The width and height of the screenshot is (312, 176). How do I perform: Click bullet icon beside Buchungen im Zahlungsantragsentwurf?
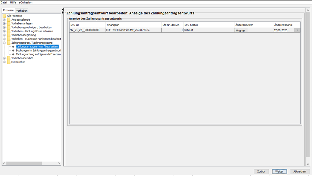click(x=13, y=51)
